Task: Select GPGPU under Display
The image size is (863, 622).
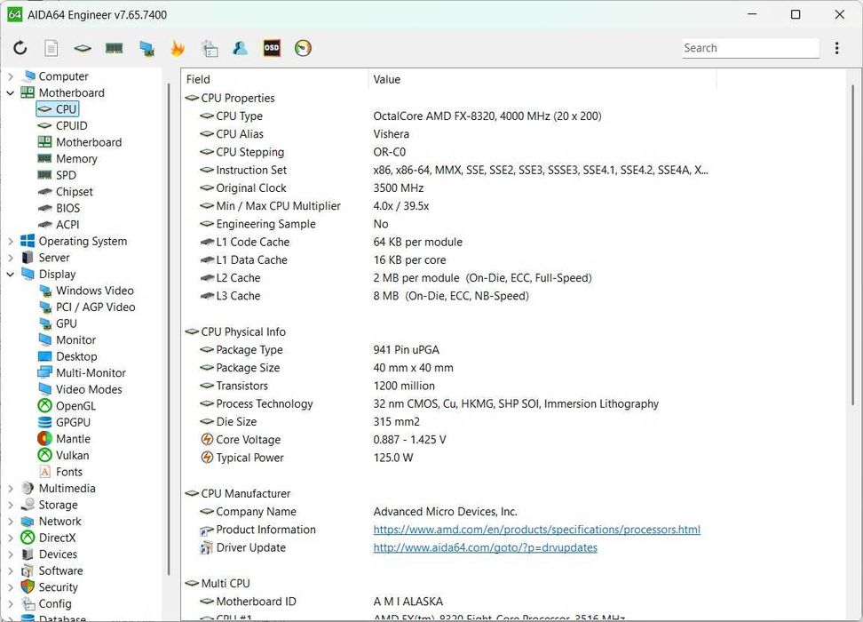Action: 73,423
